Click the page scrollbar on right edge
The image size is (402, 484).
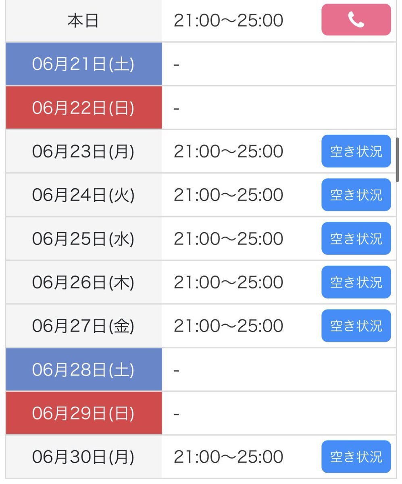coord(398,159)
